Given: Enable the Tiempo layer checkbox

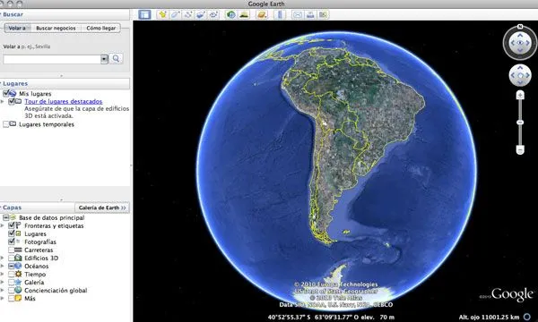Looking at the screenshot, I should point(12,274).
